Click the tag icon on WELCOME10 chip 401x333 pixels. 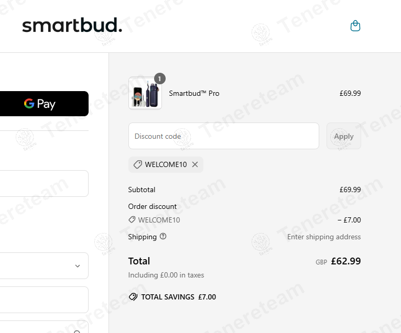(x=137, y=164)
